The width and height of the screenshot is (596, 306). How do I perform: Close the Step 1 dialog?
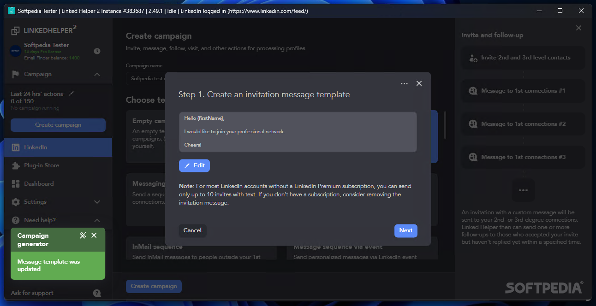pyautogui.click(x=419, y=83)
